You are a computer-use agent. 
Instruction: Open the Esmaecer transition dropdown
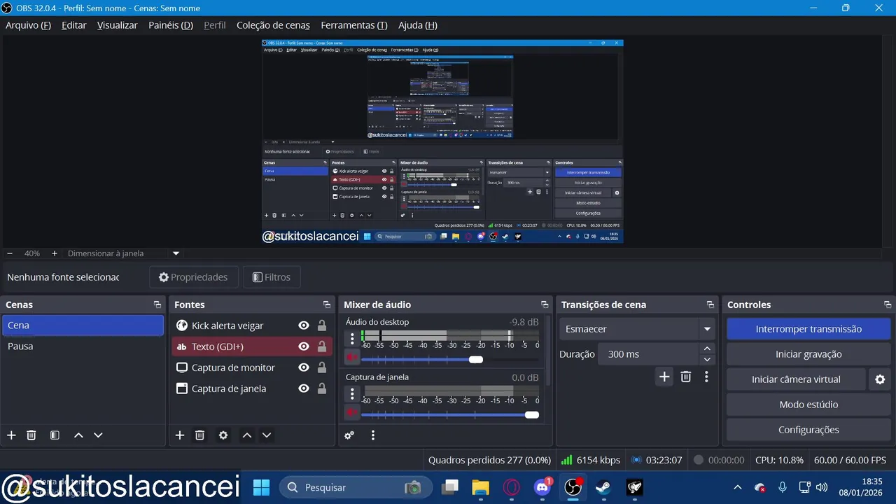click(x=637, y=329)
